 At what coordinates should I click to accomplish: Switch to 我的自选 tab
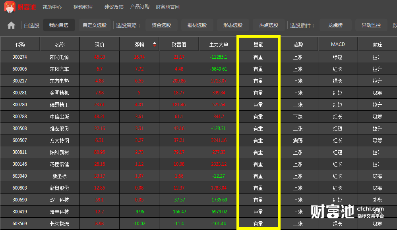point(59,25)
